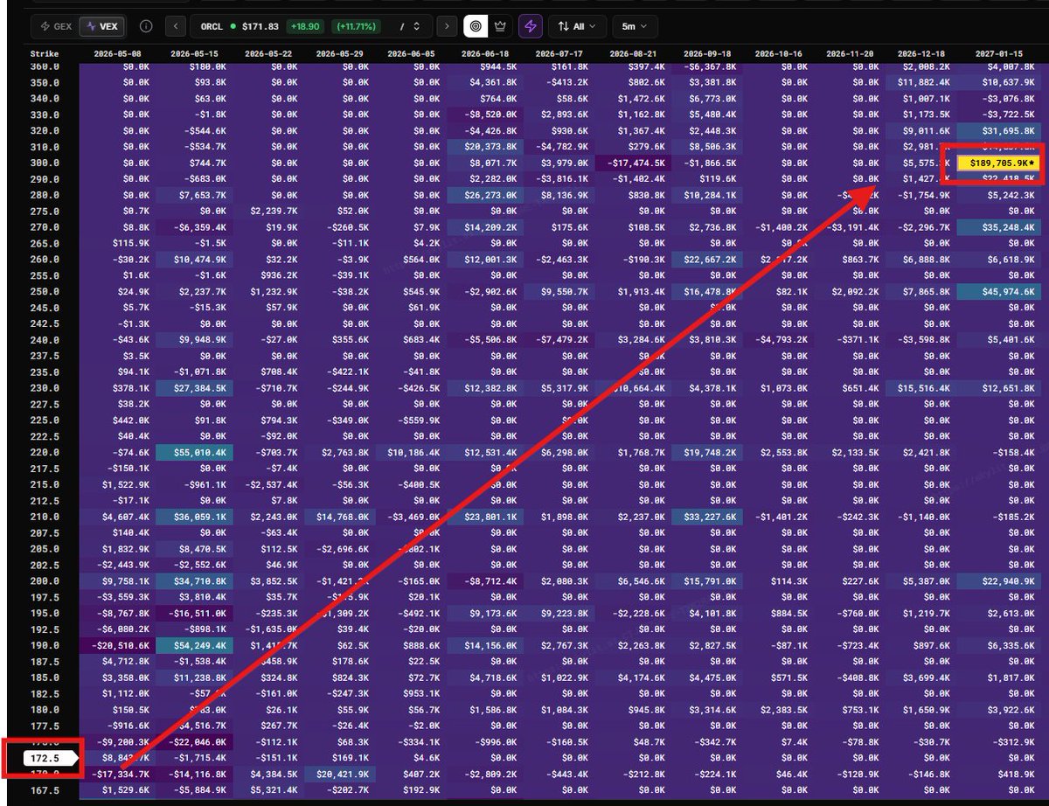
Task: Click the 220.0 strike row label
Action: [45, 452]
